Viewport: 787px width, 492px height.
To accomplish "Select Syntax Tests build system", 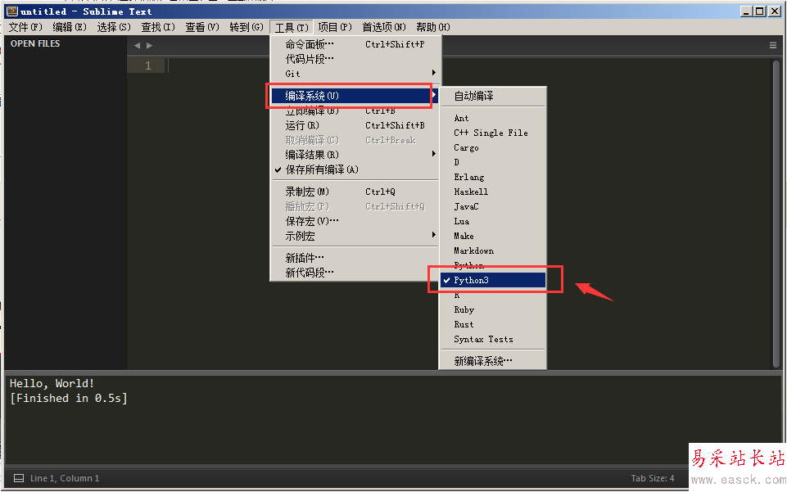I will point(493,340).
